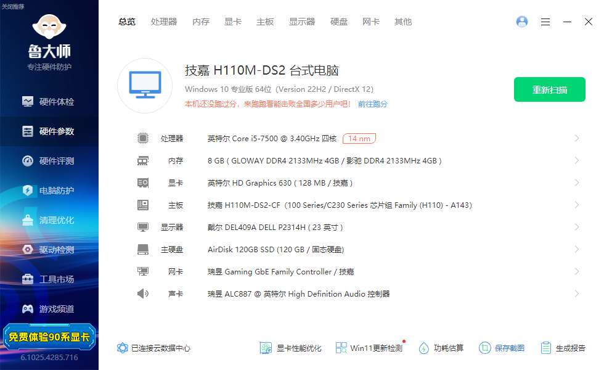Click the desktop computer icon
Screen dimensions: 604x370
click(x=145, y=86)
